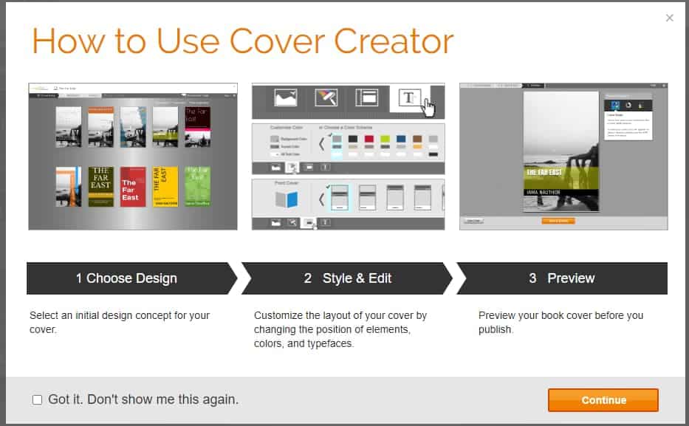689x426 pixels.
Task: Click the left chevron beside color schemes
Action: 322,143
